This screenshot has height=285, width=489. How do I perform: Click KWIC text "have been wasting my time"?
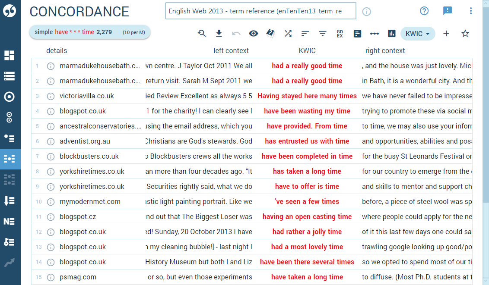(307, 111)
